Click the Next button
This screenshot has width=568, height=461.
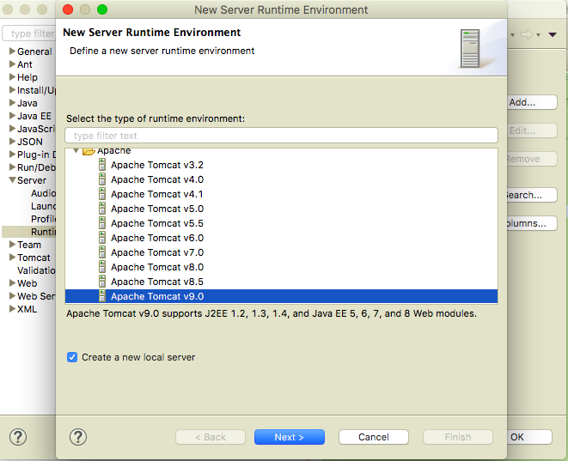click(x=289, y=437)
